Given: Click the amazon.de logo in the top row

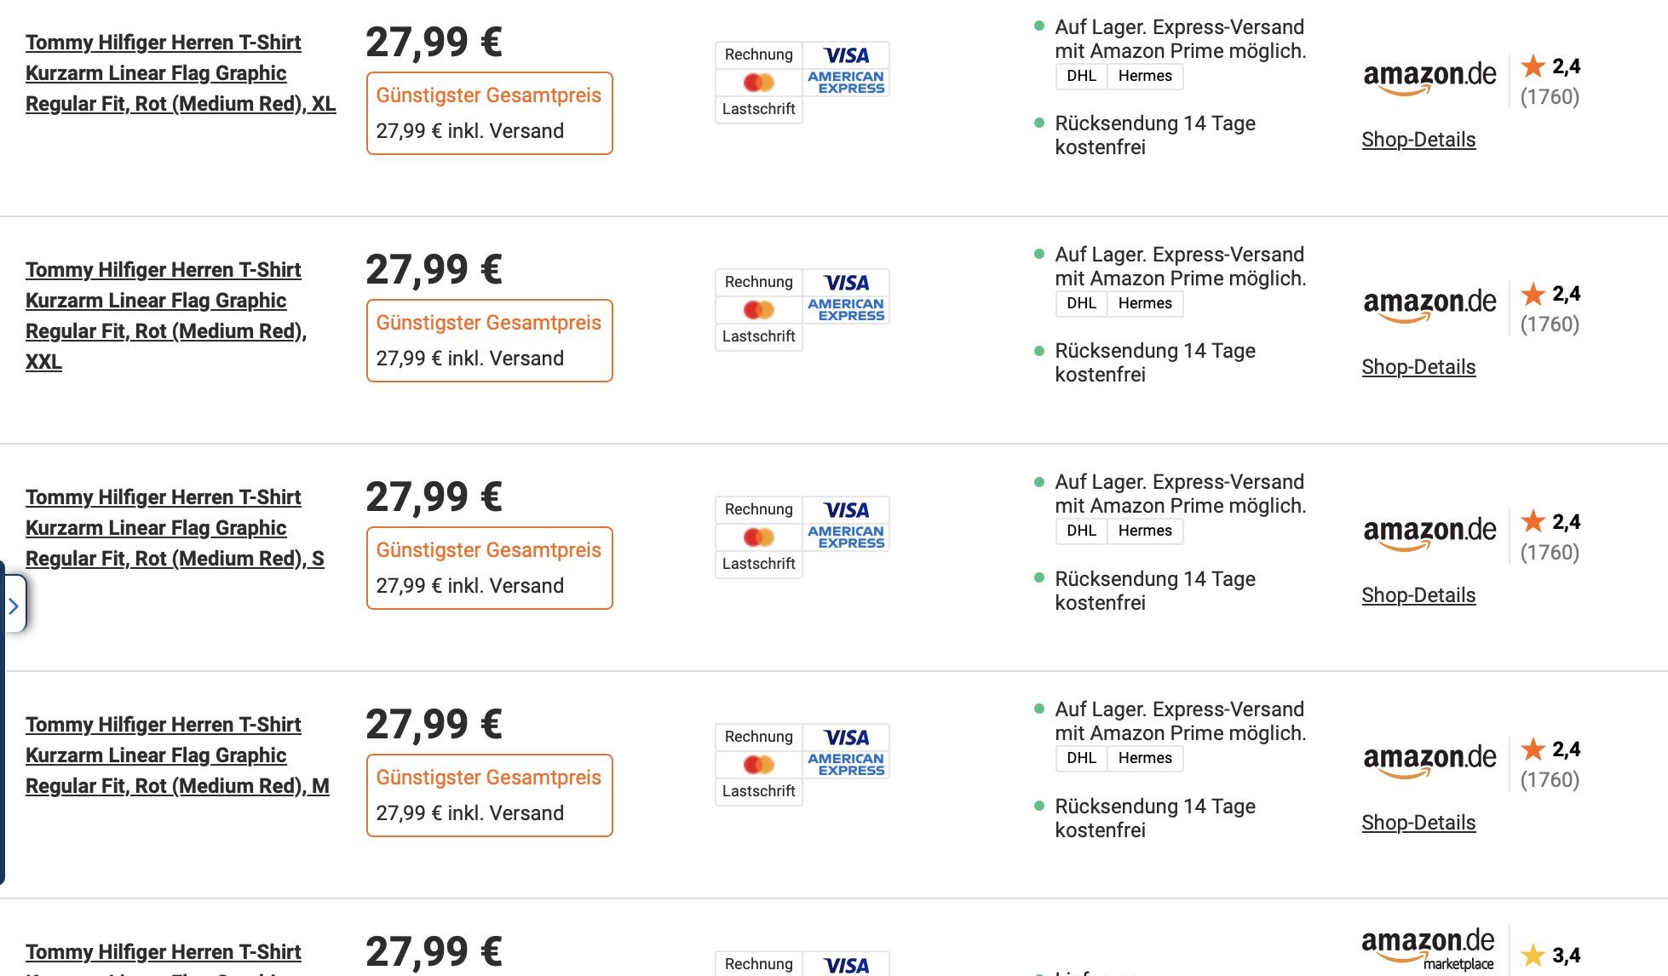Looking at the screenshot, I should click(x=1429, y=75).
